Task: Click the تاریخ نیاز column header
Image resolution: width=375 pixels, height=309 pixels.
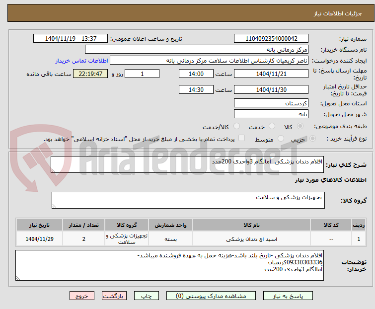Action: (x=39, y=225)
